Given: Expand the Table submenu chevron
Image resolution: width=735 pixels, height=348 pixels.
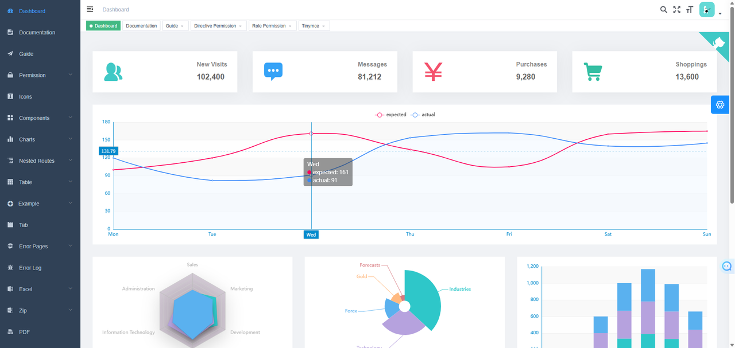Looking at the screenshot, I should [x=70, y=182].
